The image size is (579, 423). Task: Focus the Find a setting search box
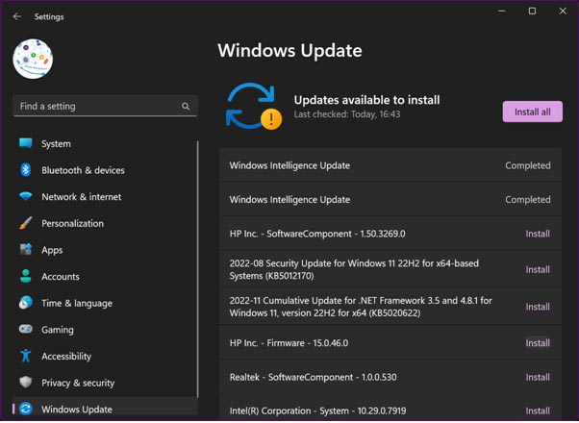click(x=105, y=107)
